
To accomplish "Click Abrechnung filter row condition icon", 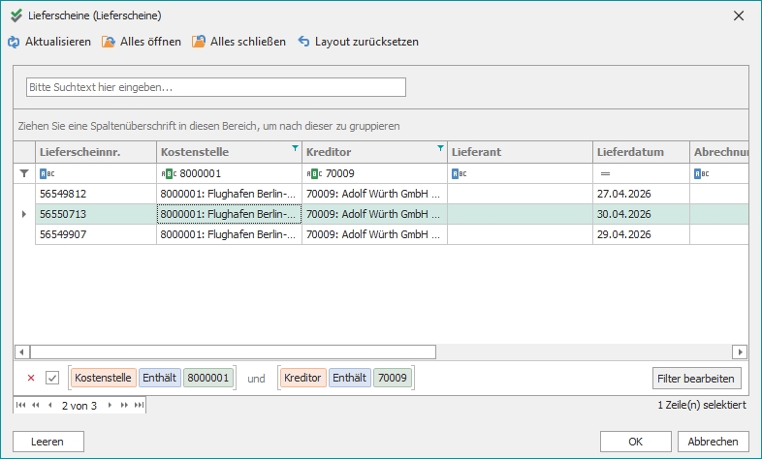I will (702, 173).
